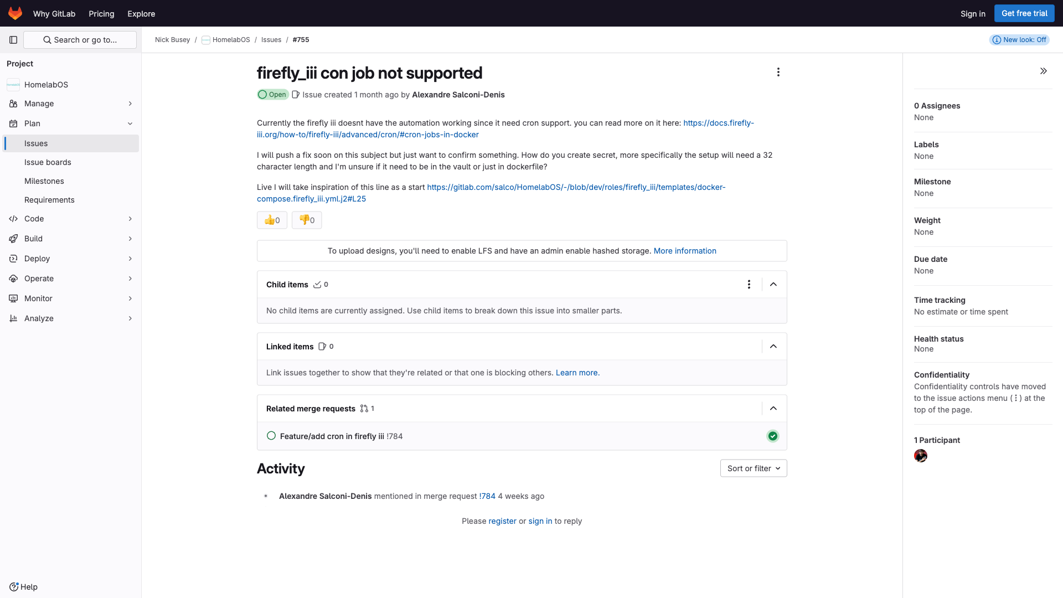Expand the Code sidebar menu
The image size is (1063, 598).
tap(71, 219)
